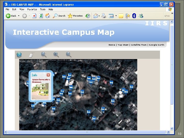
Task: Click the Edit page toolbar icon
Action: 111,16
